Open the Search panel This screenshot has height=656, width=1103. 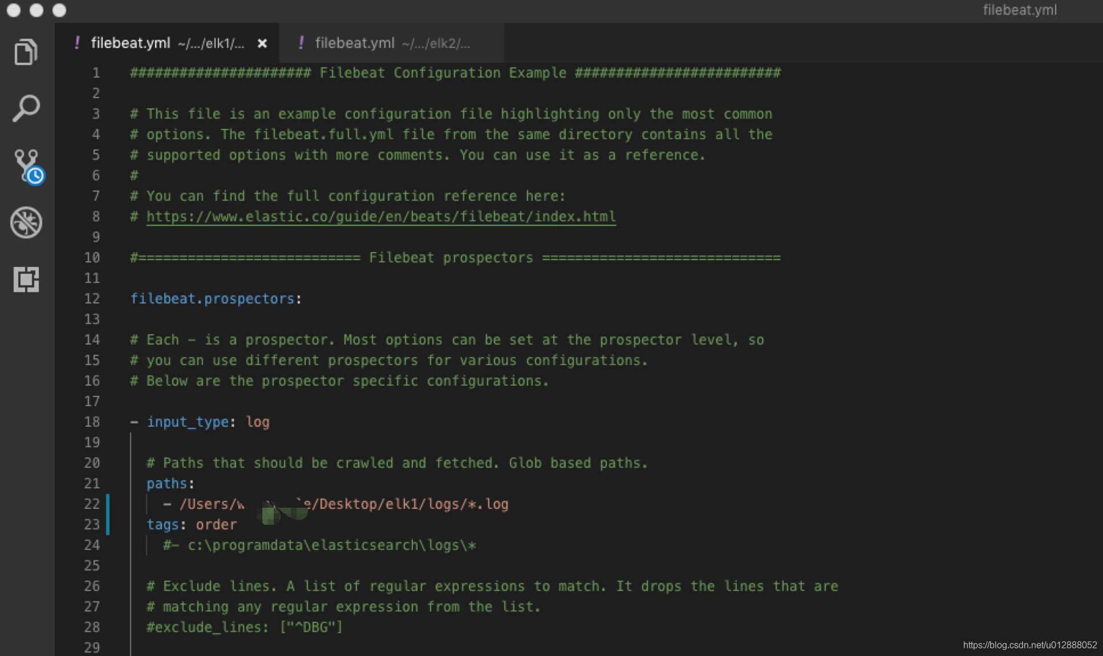26,108
